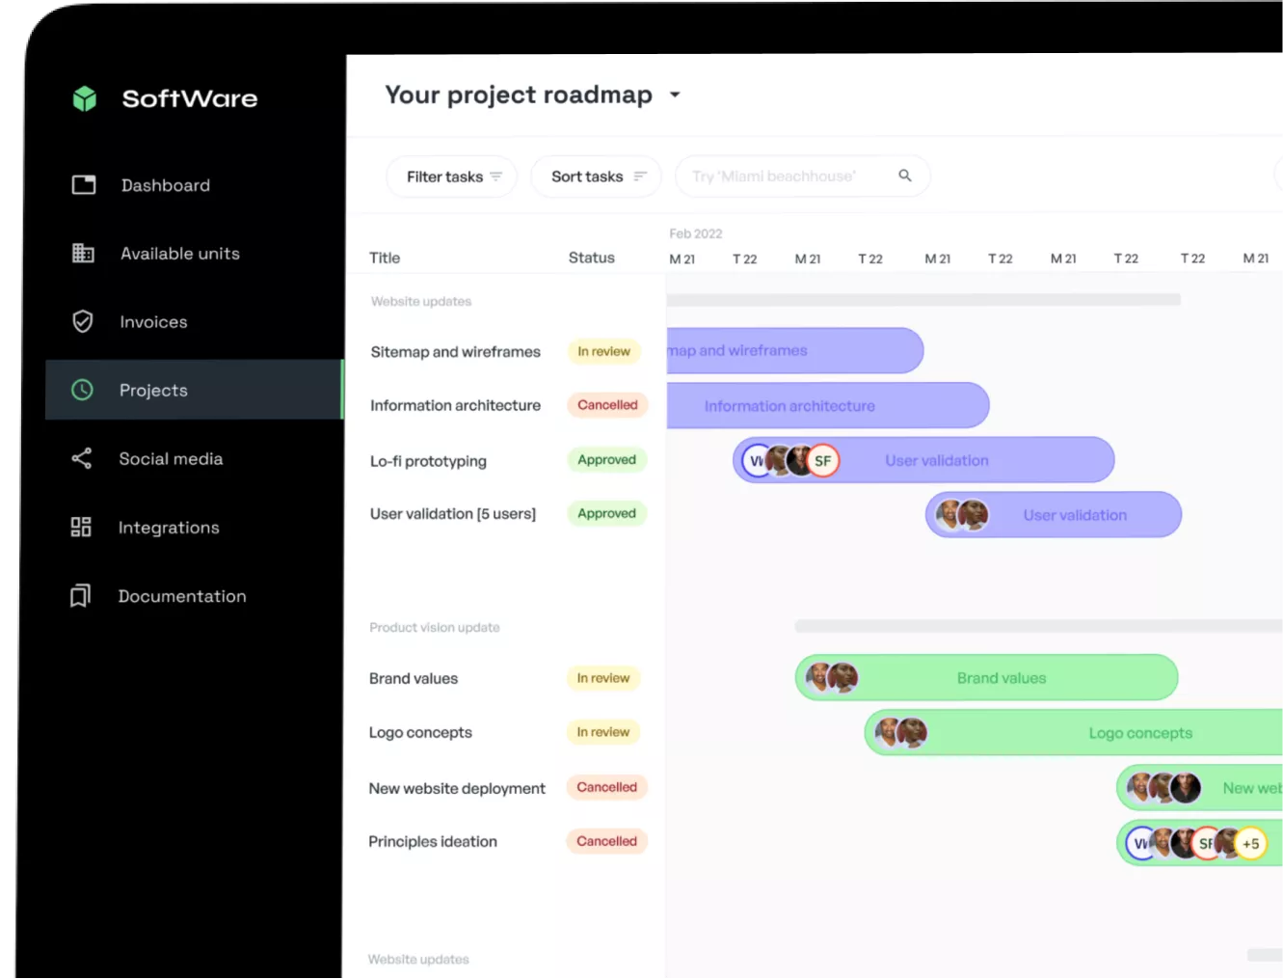Expand the project roadmap title dropdown arrow

pos(675,95)
